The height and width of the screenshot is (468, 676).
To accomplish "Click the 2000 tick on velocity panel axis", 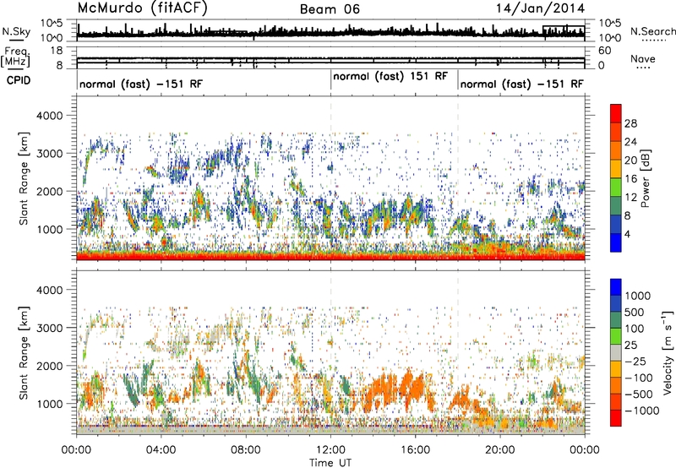I will pos(49,366).
